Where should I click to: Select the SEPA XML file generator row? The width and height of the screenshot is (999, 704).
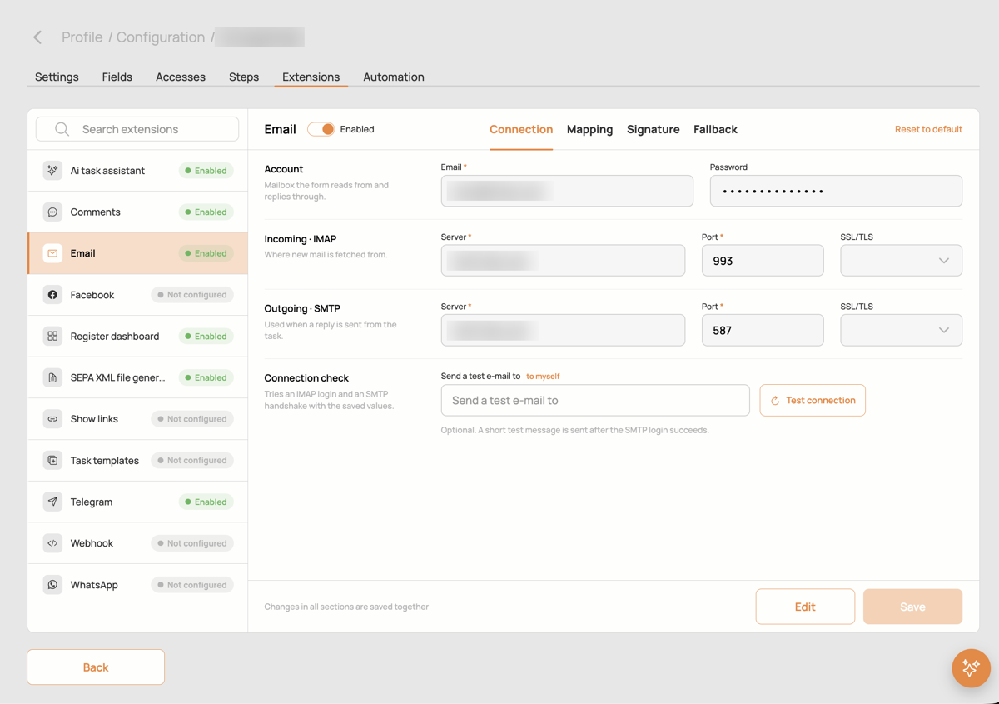[x=137, y=377]
